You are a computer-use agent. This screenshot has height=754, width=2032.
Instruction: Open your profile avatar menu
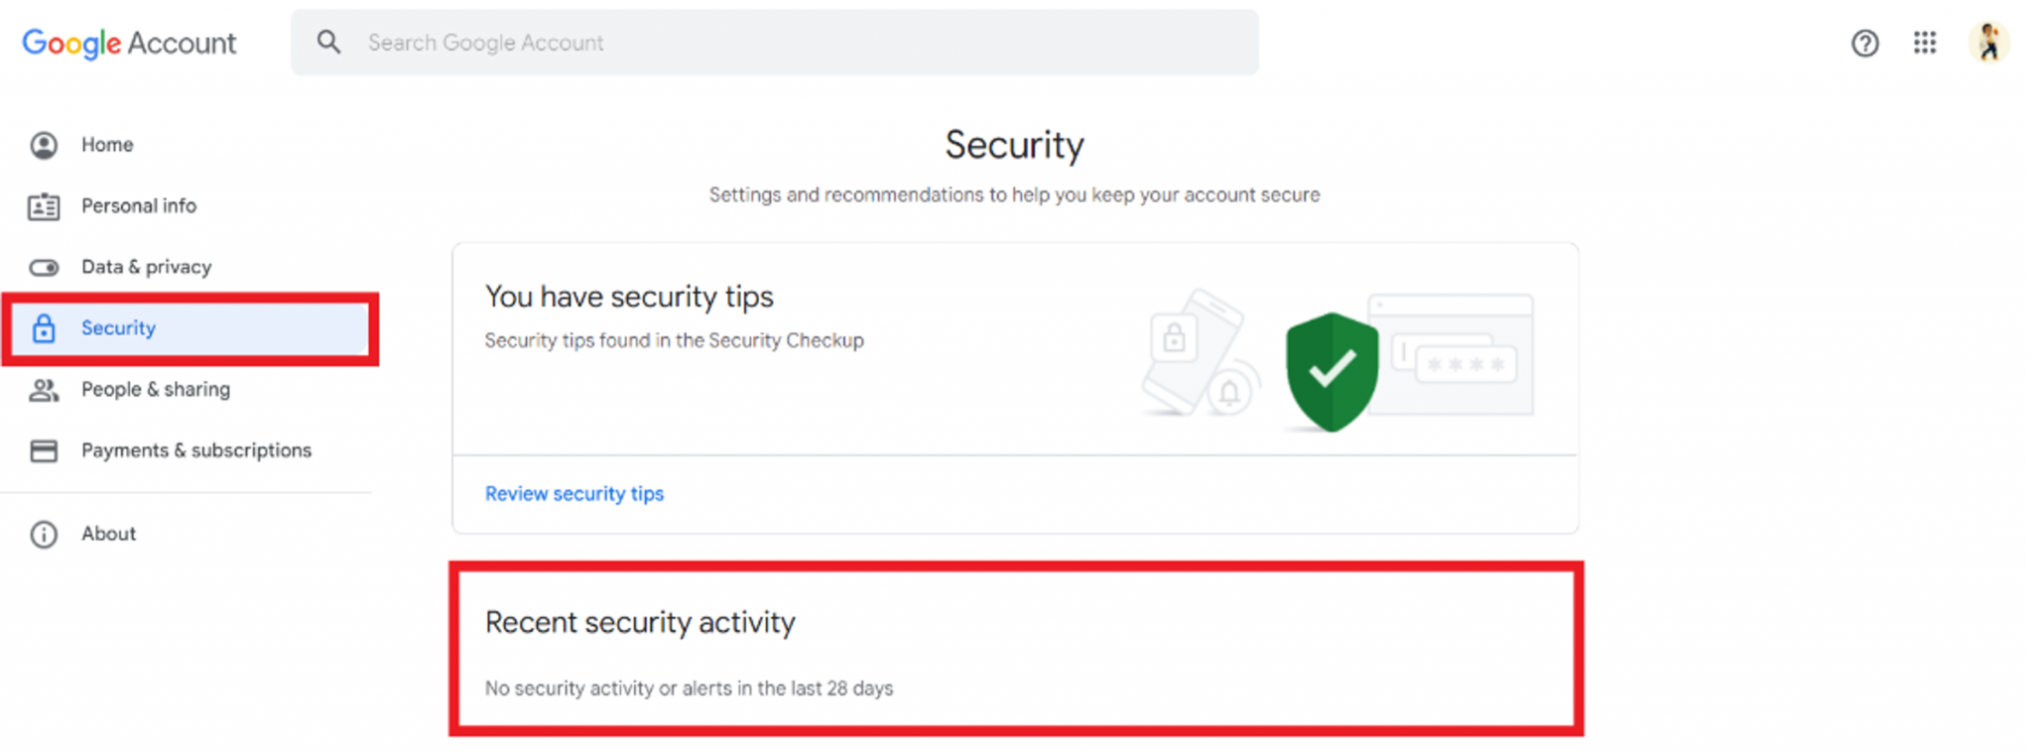pos(1990,42)
